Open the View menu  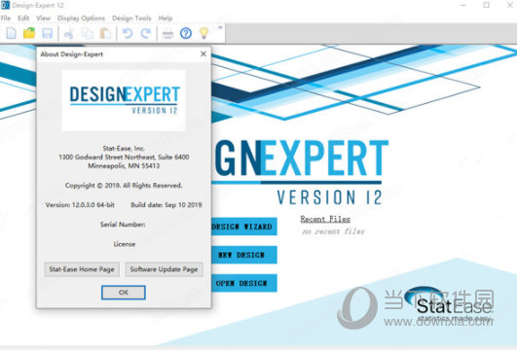[43, 18]
